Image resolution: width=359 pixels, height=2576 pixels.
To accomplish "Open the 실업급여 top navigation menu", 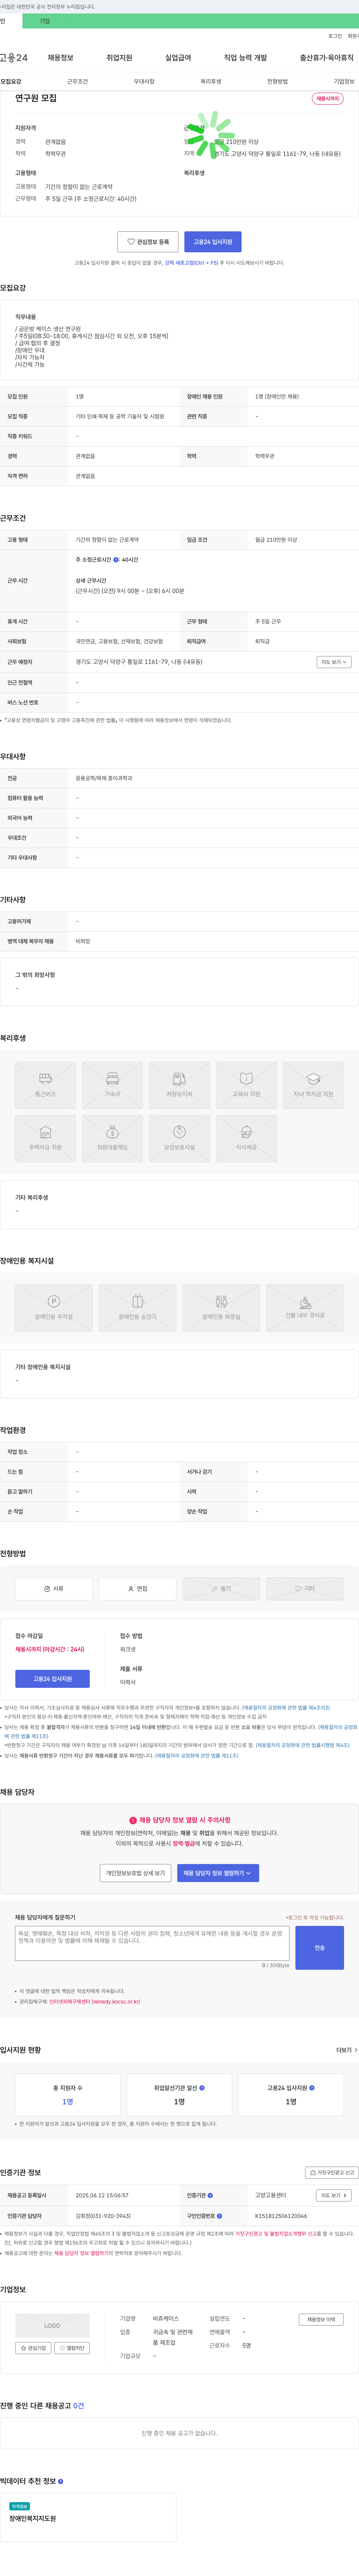I will coord(178,58).
